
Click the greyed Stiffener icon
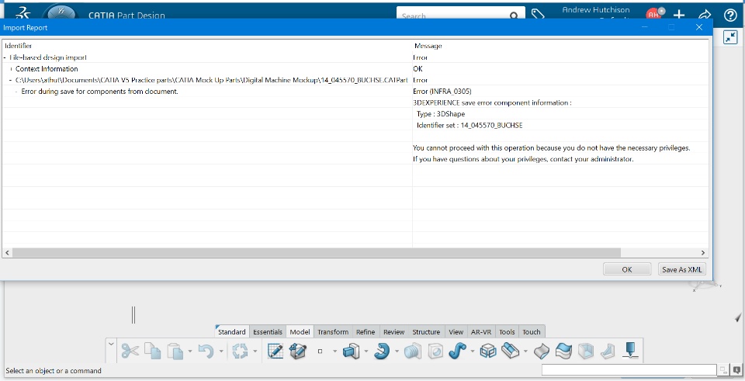608,352
